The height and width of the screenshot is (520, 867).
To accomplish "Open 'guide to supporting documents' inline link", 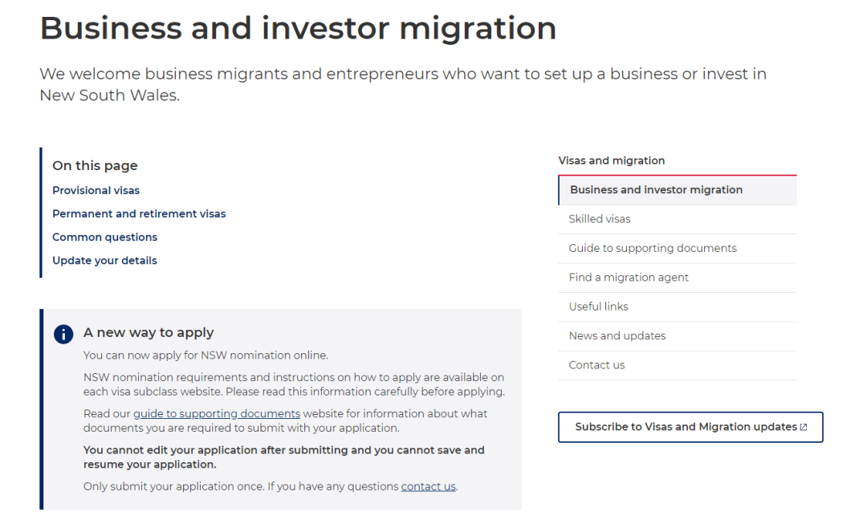I will 217,414.
